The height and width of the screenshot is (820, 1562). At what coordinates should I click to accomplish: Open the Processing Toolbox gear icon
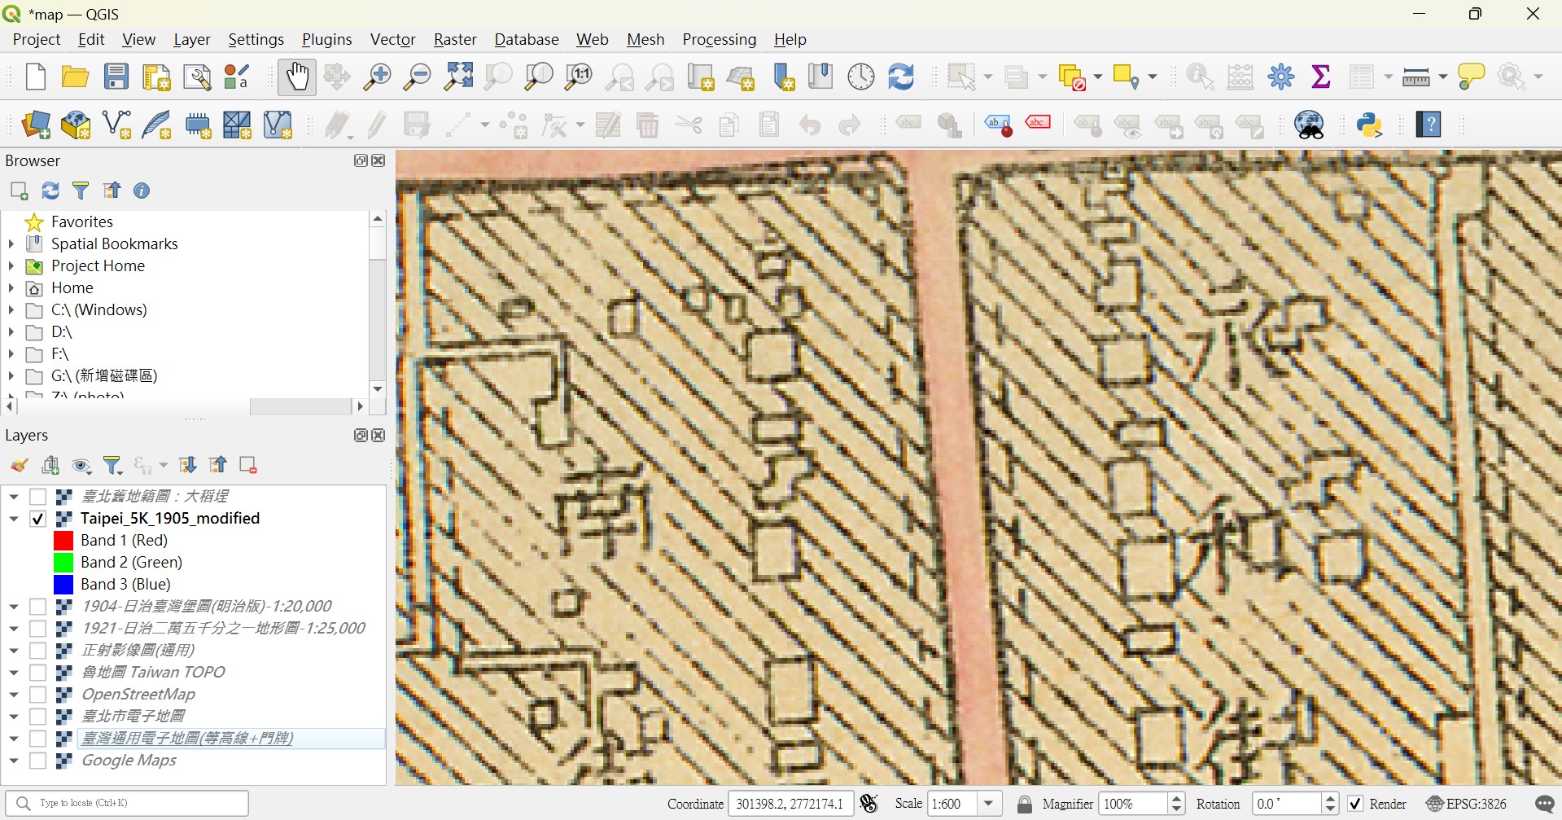click(1281, 77)
